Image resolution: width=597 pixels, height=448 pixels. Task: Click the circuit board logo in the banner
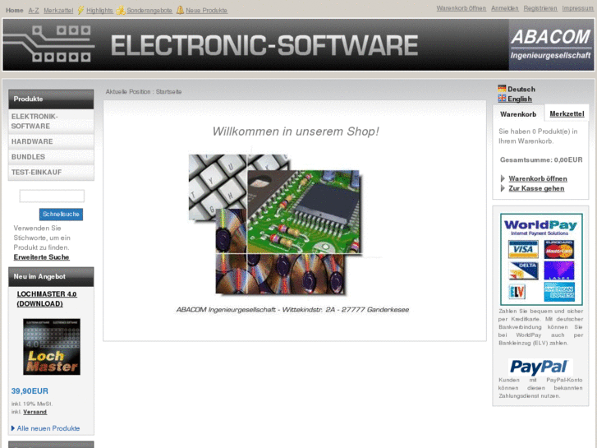[48, 44]
